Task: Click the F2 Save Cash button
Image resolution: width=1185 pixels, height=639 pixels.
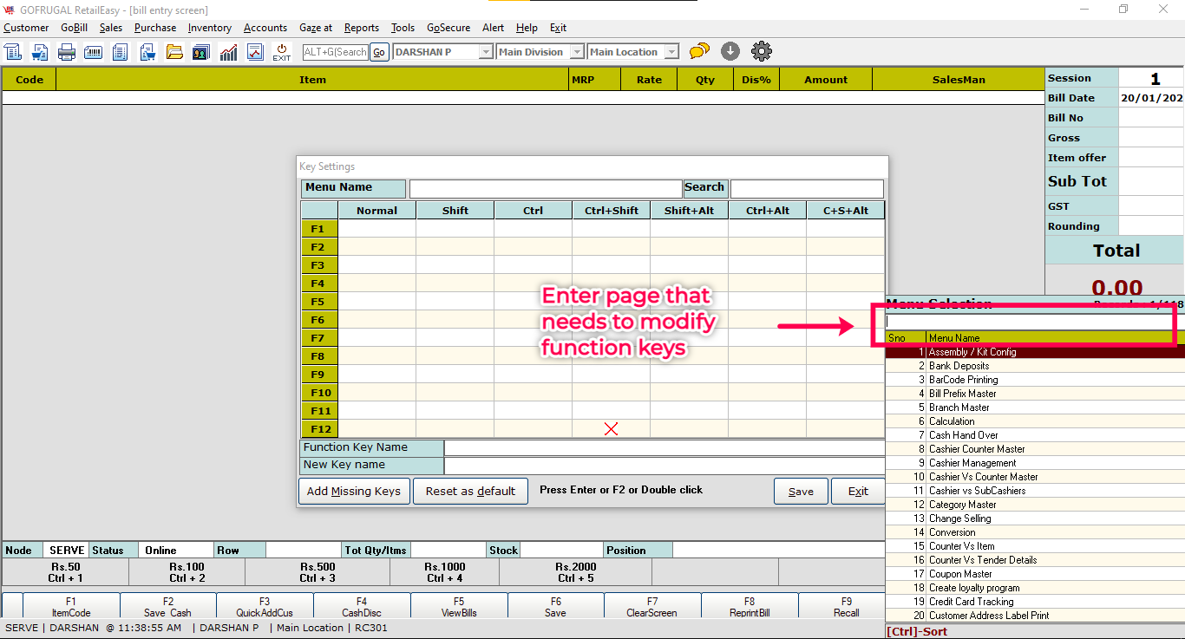Action: tap(168, 607)
